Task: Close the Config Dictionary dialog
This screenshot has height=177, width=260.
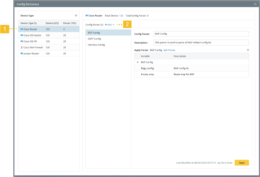Action: (255, 4)
